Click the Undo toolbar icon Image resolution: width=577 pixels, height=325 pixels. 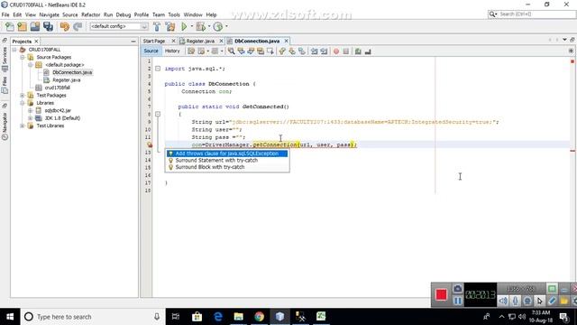click(x=64, y=26)
